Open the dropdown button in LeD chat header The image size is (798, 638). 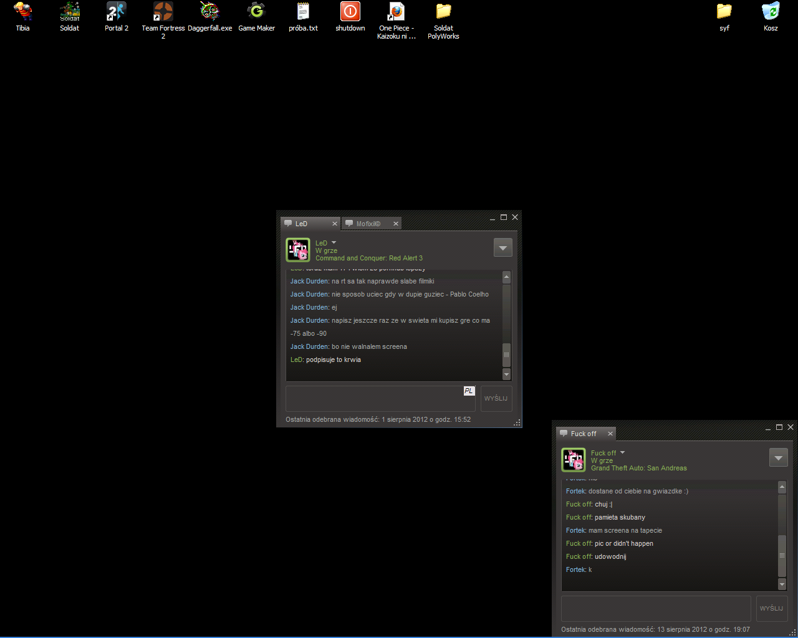click(x=502, y=248)
